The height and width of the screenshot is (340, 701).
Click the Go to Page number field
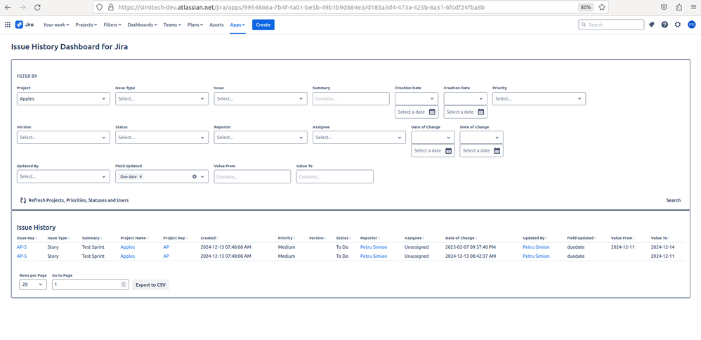pos(91,285)
